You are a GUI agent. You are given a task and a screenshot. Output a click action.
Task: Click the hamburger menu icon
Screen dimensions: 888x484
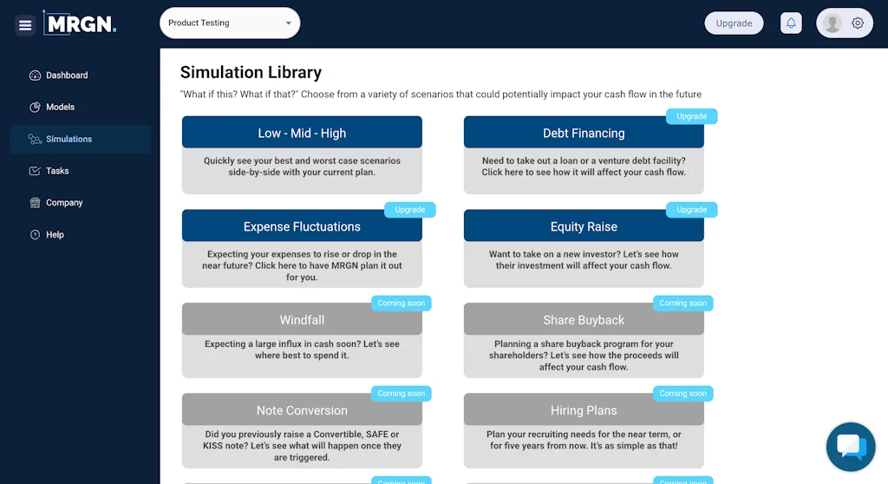point(25,25)
